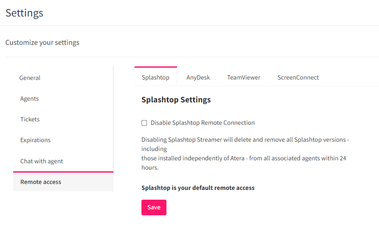Select Remote access in the sidebar

click(x=41, y=182)
